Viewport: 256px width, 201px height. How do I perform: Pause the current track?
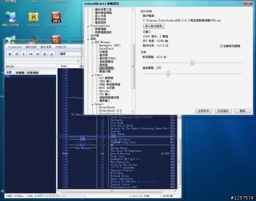17,54
